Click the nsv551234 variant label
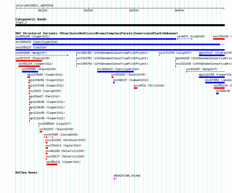Screen dimensions: 232x193 coord(223,85)
